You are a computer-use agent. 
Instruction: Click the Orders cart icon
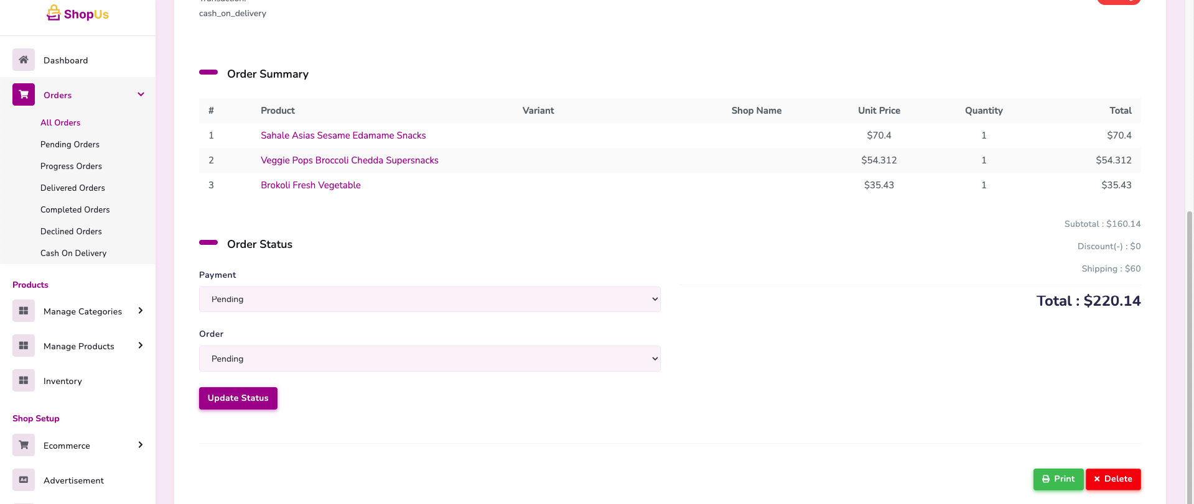pyautogui.click(x=24, y=94)
